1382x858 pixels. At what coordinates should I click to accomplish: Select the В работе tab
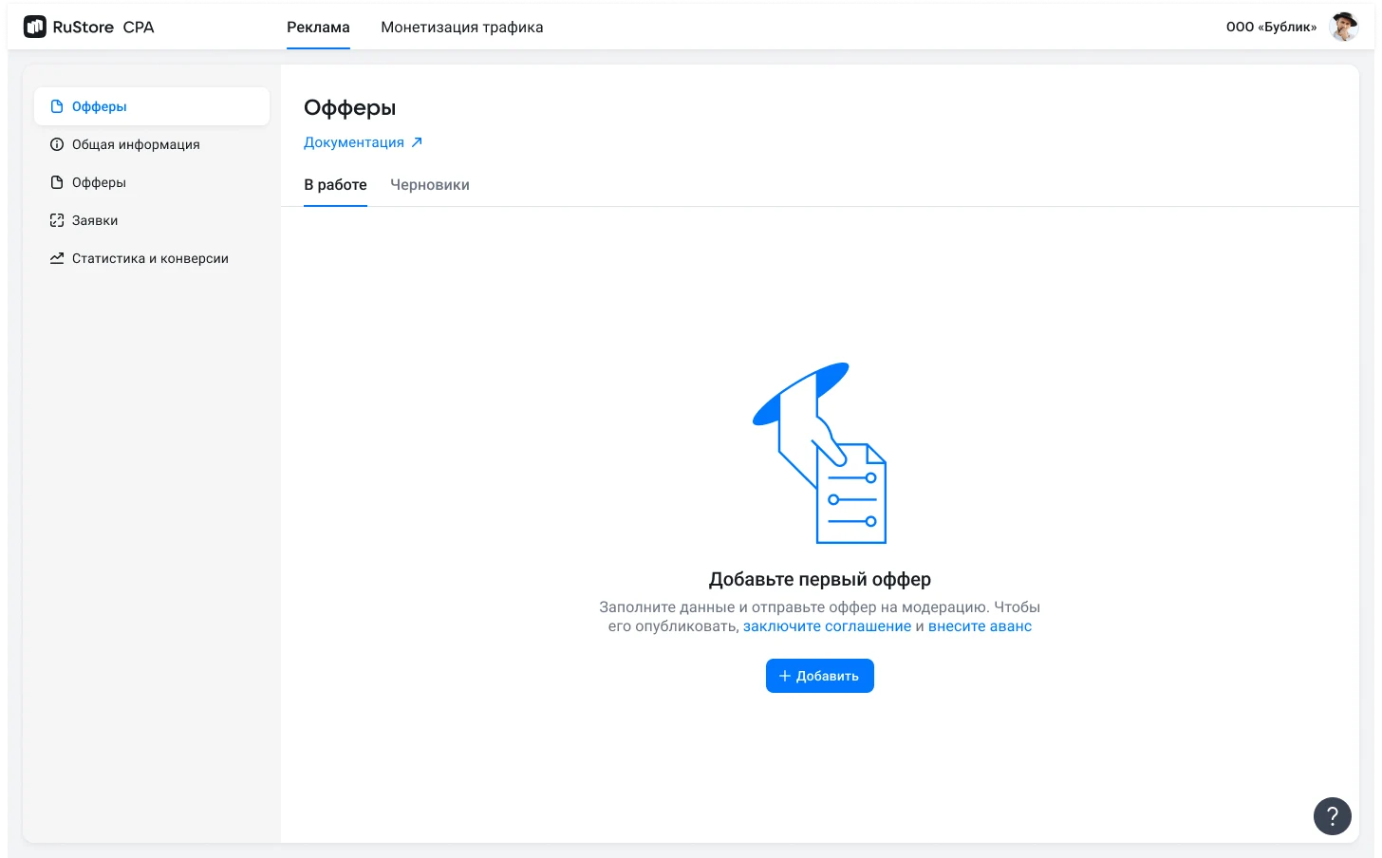click(x=335, y=184)
